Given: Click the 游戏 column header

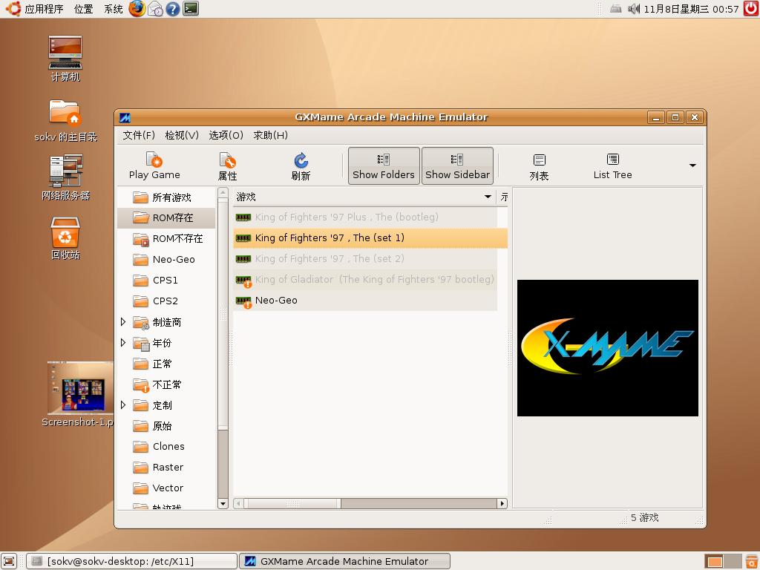Looking at the screenshot, I should coord(364,197).
